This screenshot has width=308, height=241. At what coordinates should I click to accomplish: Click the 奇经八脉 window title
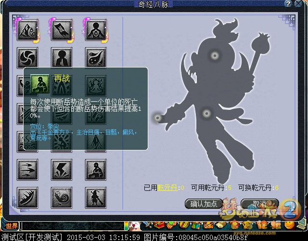click(x=154, y=4)
